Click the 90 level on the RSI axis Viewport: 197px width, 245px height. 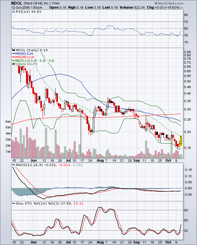tap(186, 15)
